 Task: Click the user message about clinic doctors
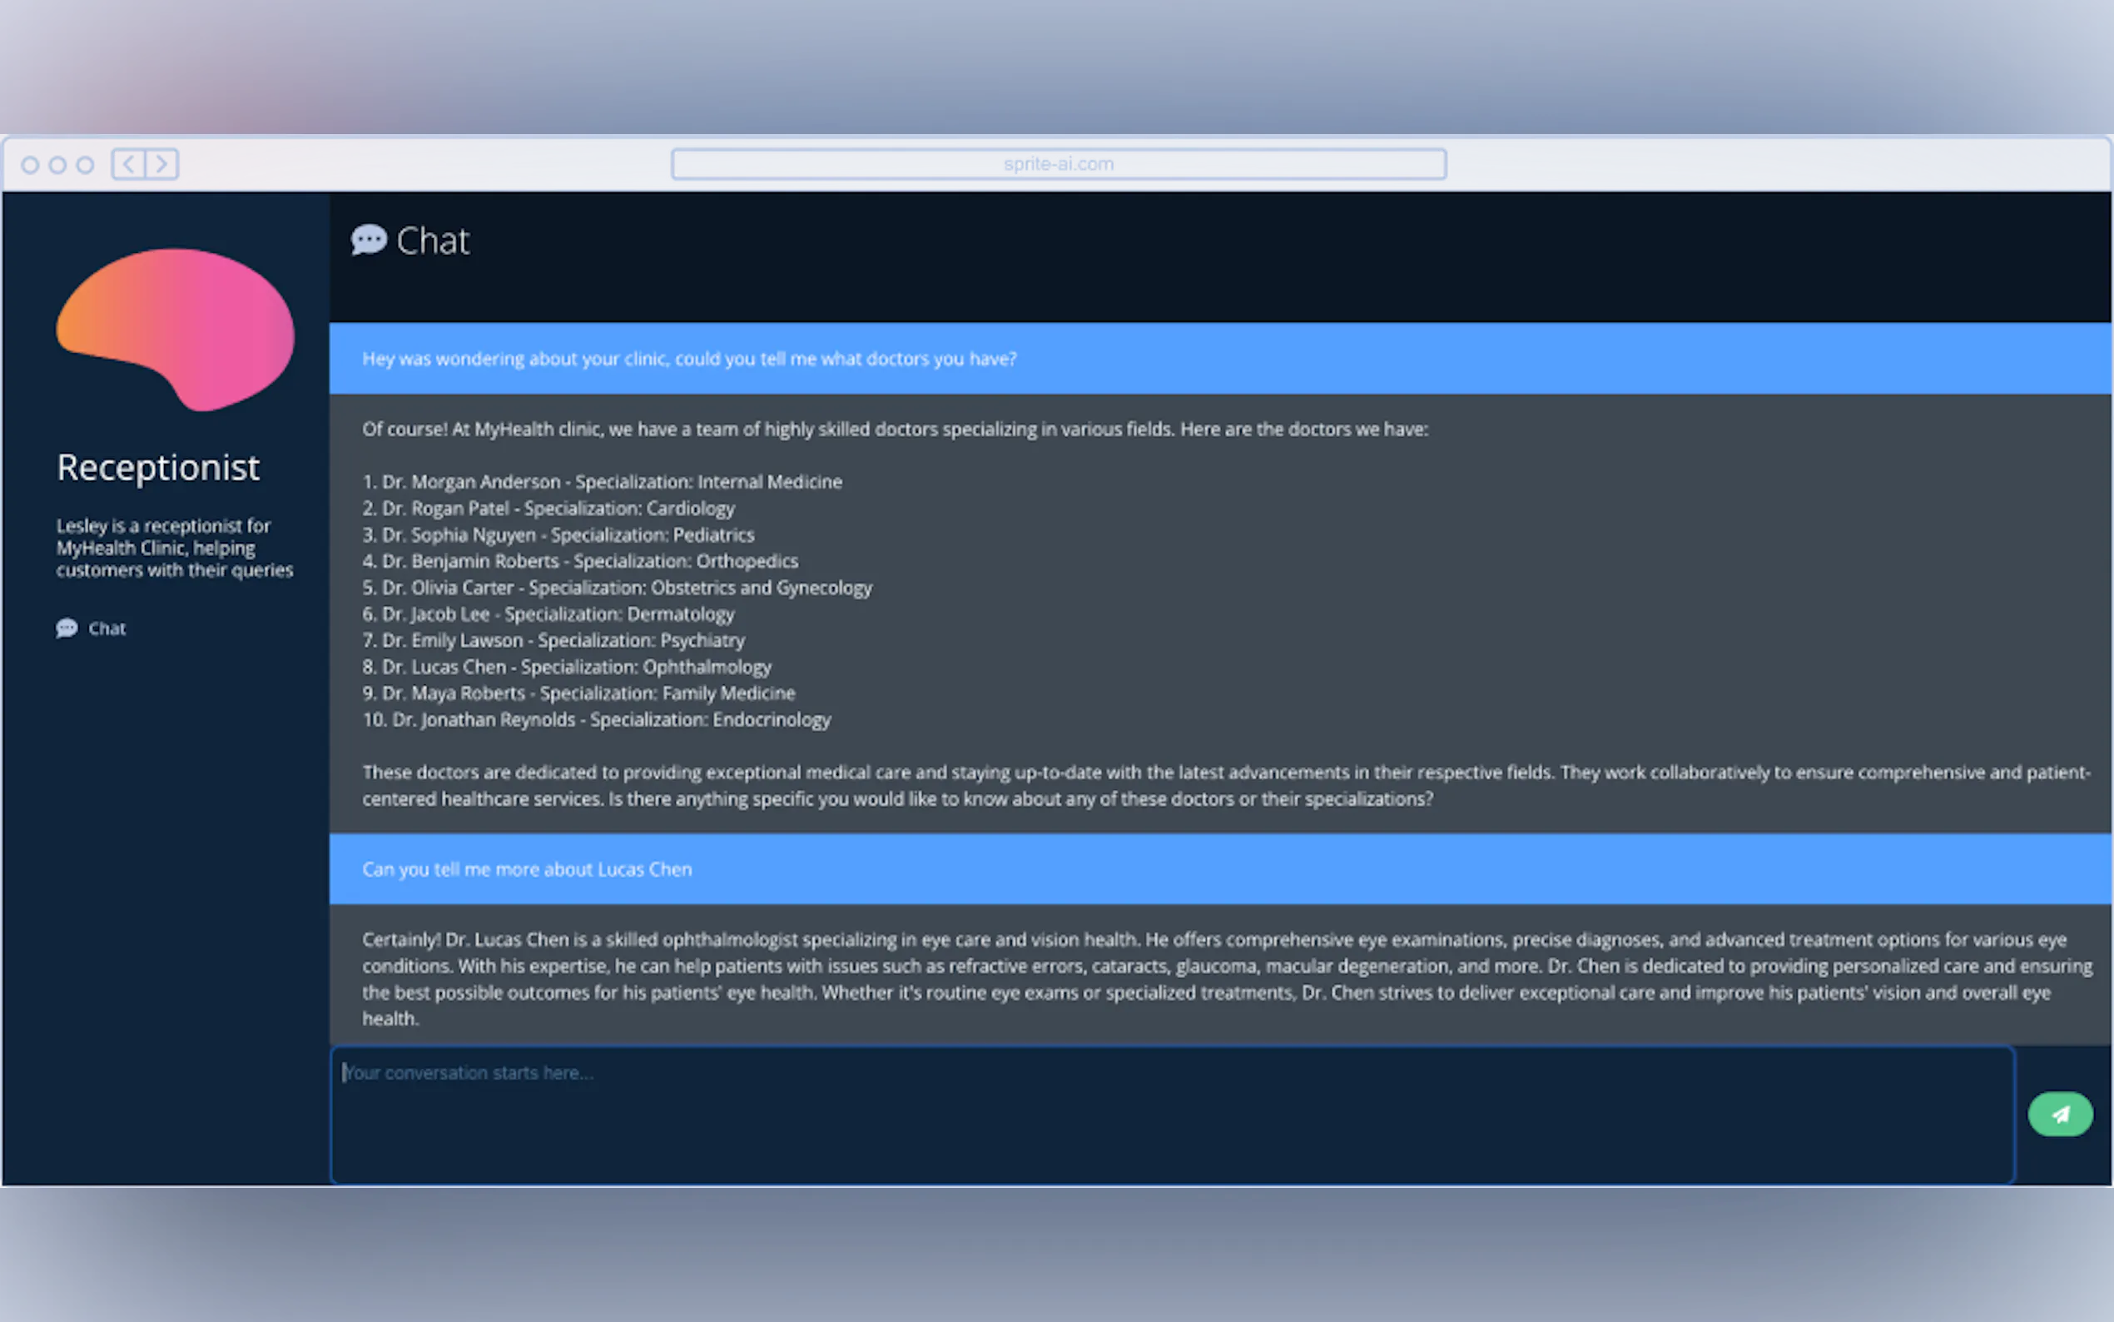click(688, 359)
